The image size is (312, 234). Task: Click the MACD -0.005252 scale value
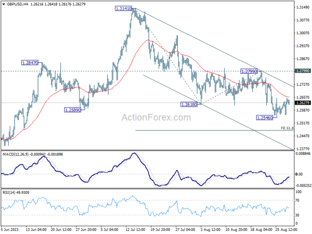[304, 186]
